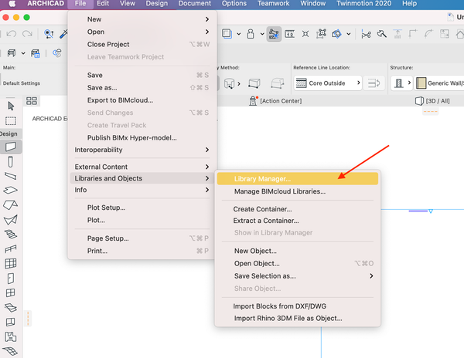The height and width of the screenshot is (358, 464).
Task: Open Core Outside reference line dropdown
Action: [328, 83]
